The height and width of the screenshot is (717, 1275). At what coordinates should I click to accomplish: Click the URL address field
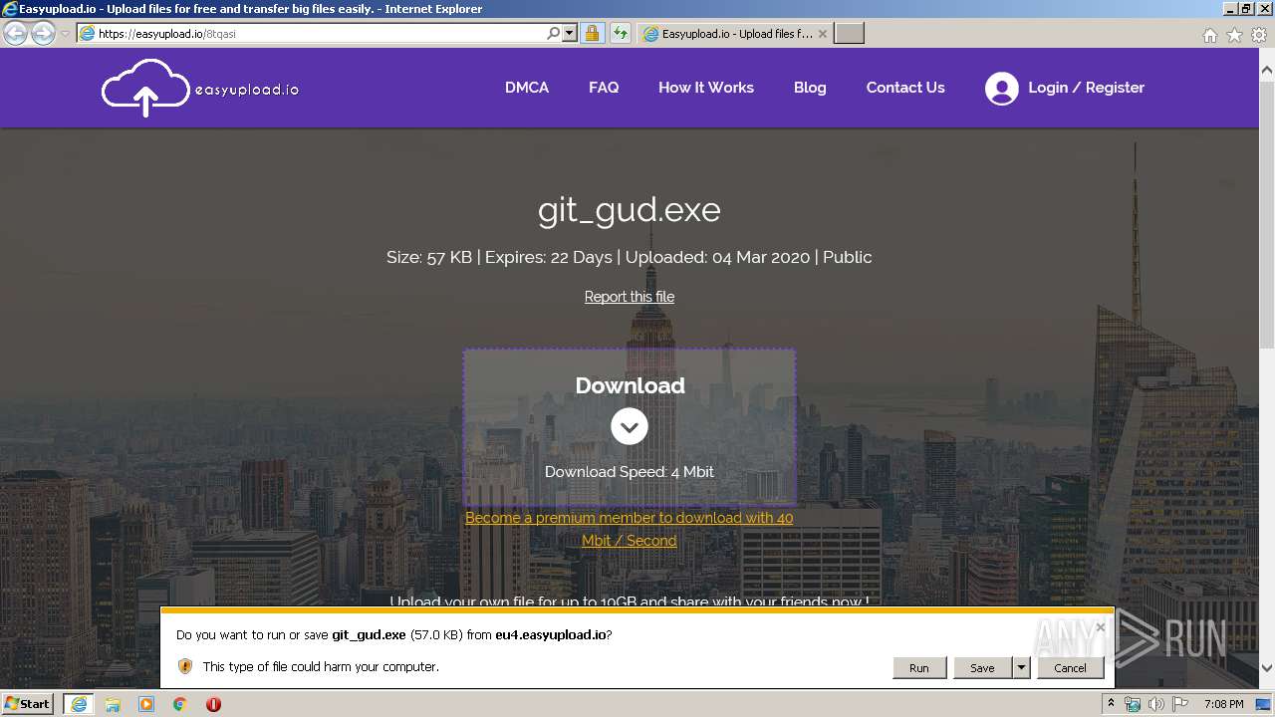[319, 33]
